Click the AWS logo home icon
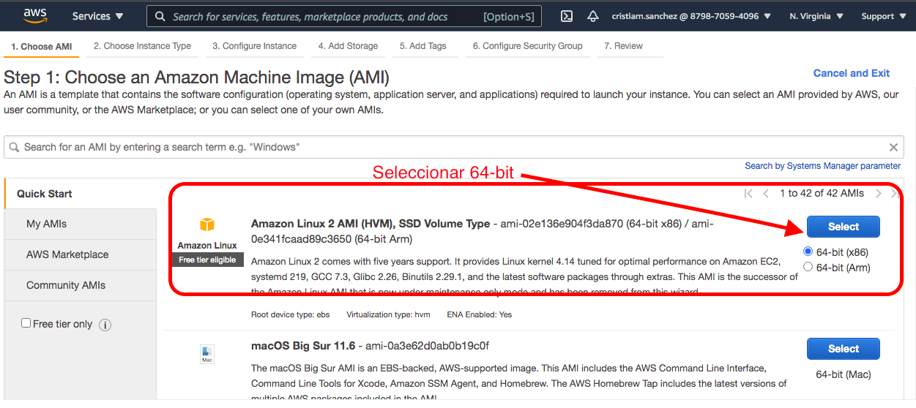Image resolution: width=916 pixels, height=408 pixels. tap(35, 15)
